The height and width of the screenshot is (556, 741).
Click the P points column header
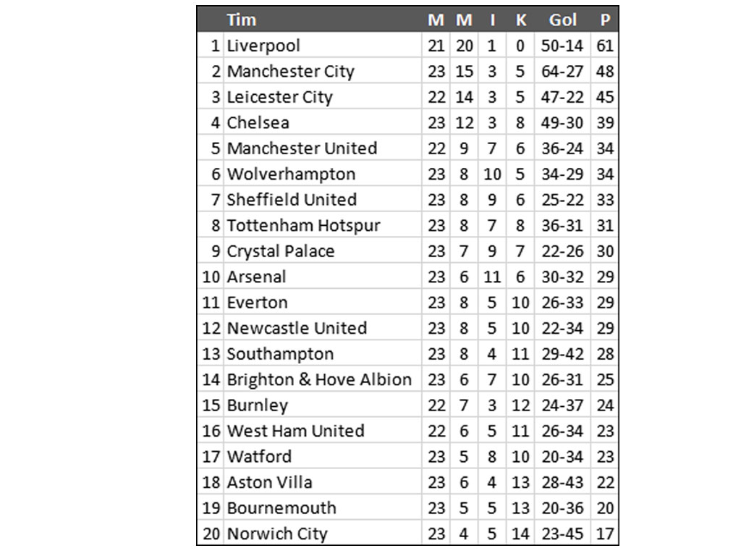[x=605, y=20]
